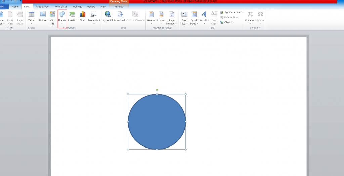The image size is (344, 176).
Task: Open the Quick Parts menu
Action: [194, 18]
